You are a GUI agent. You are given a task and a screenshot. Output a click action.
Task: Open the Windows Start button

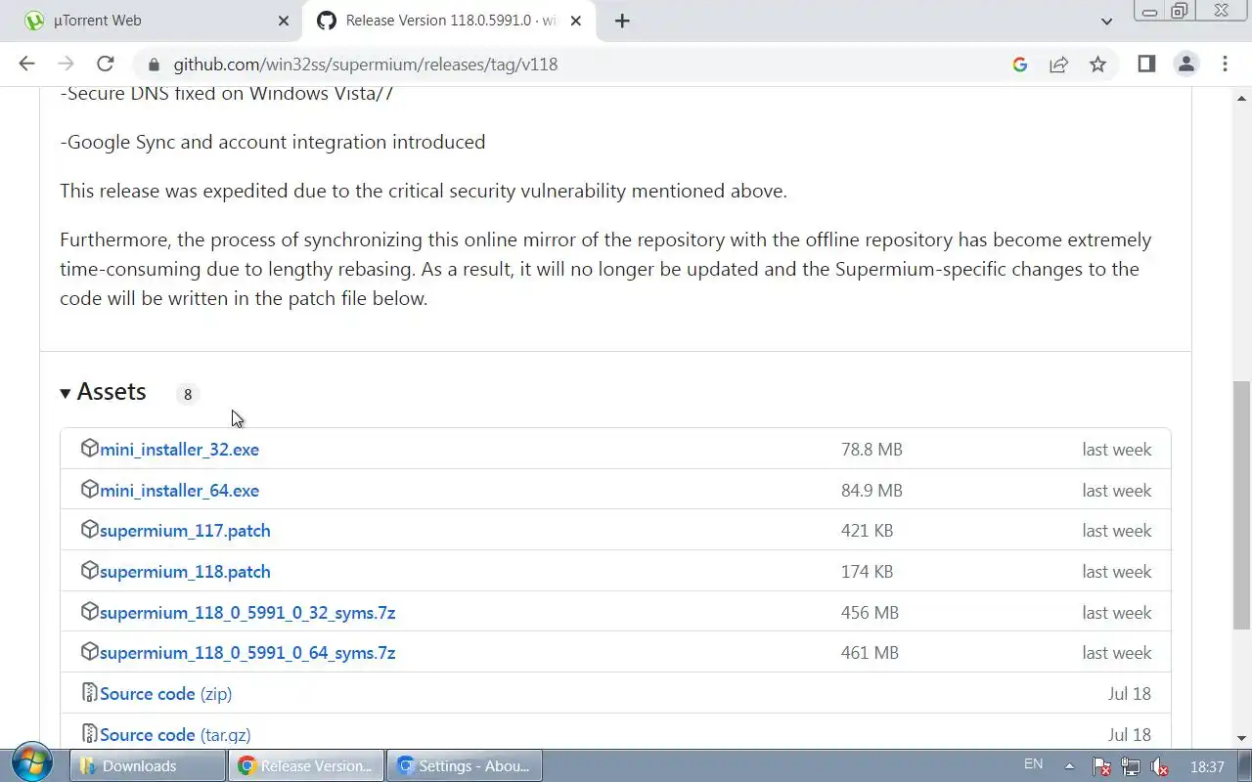point(31,764)
